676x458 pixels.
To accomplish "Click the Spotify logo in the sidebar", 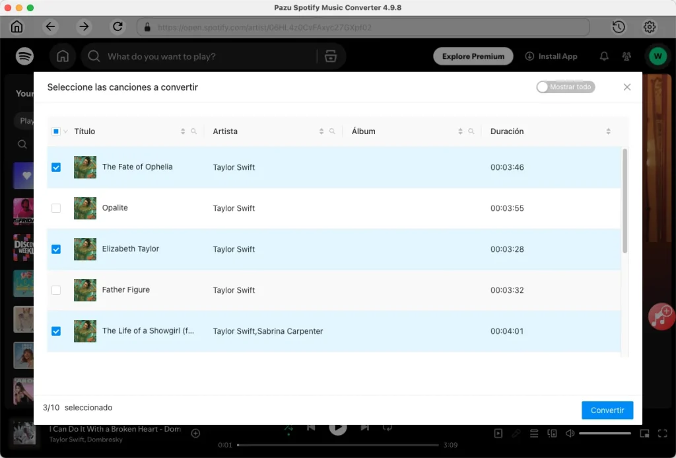I will coord(24,56).
